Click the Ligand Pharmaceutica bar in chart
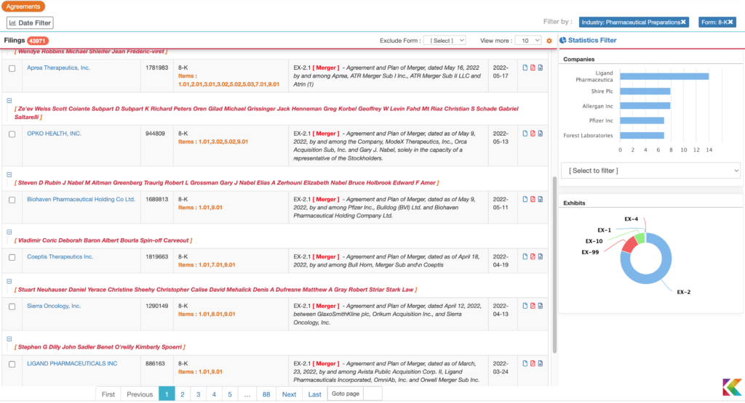The width and height of the screenshot is (745, 403). (x=662, y=76)
